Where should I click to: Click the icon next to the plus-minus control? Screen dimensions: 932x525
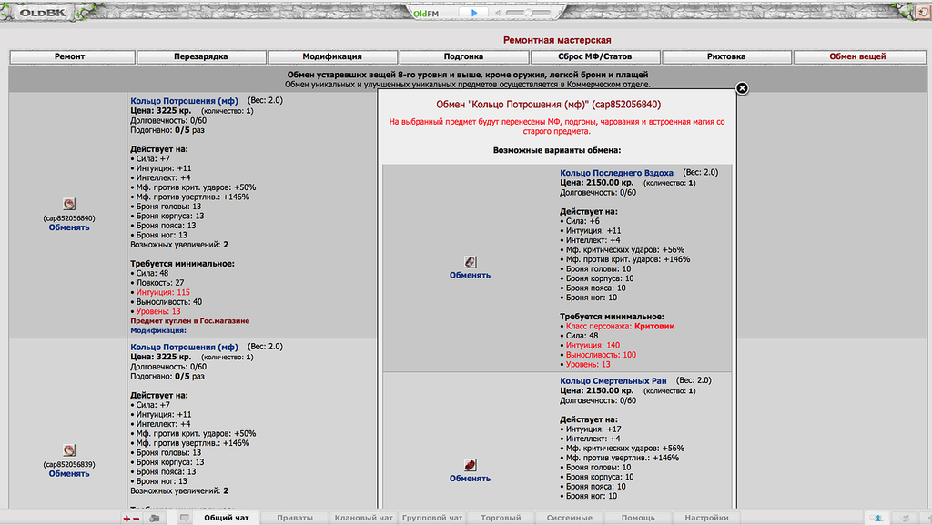coord(155,518)
